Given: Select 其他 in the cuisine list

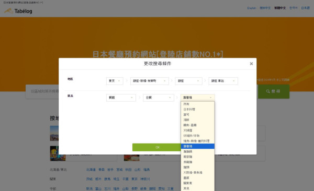Looking at the screenshot, I should pos(197,188).
